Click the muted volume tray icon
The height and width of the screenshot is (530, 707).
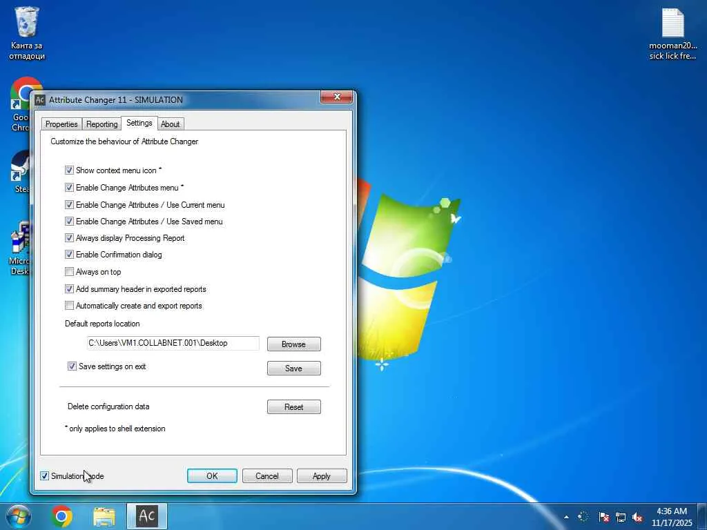tap(637, 517)
